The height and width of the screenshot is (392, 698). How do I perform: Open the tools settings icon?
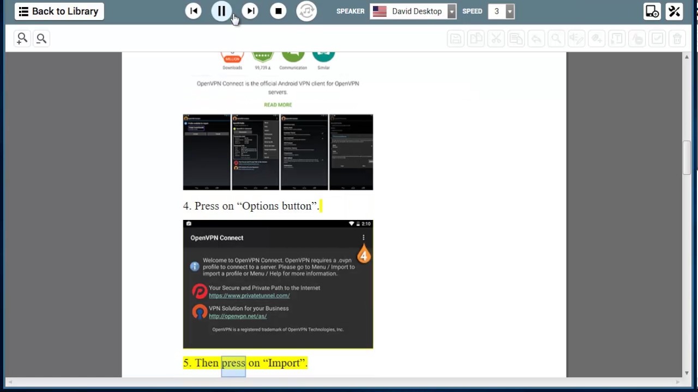pyautogui.click(x=675, y=11)
